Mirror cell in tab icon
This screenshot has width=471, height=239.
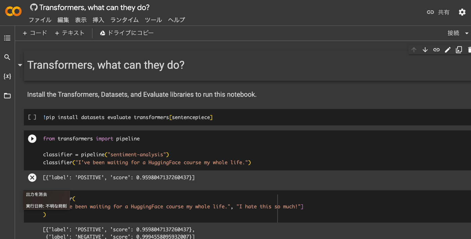[459, 50]
